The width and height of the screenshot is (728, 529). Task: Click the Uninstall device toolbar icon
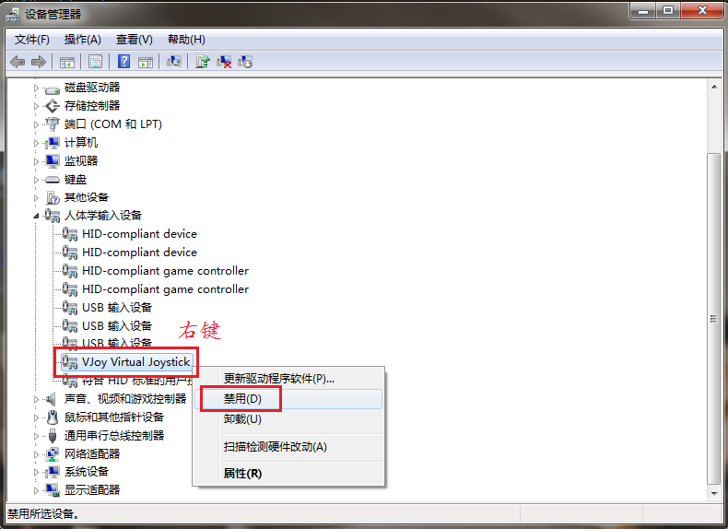(245, 62)
